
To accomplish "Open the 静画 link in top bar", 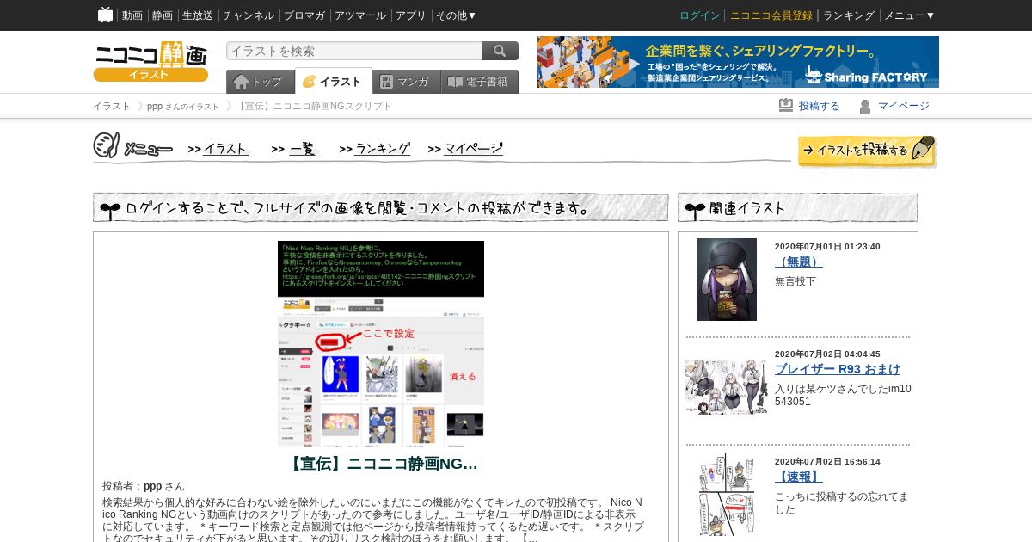I will [x=163, y=15].
